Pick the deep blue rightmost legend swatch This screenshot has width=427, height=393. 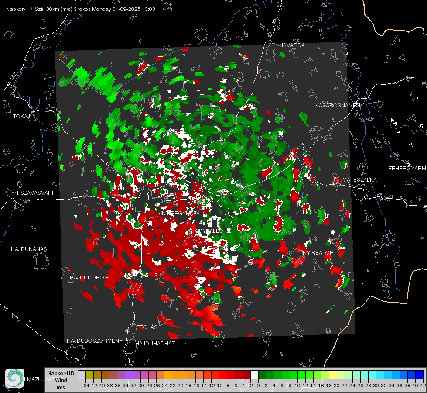click(x=420, y=375)
